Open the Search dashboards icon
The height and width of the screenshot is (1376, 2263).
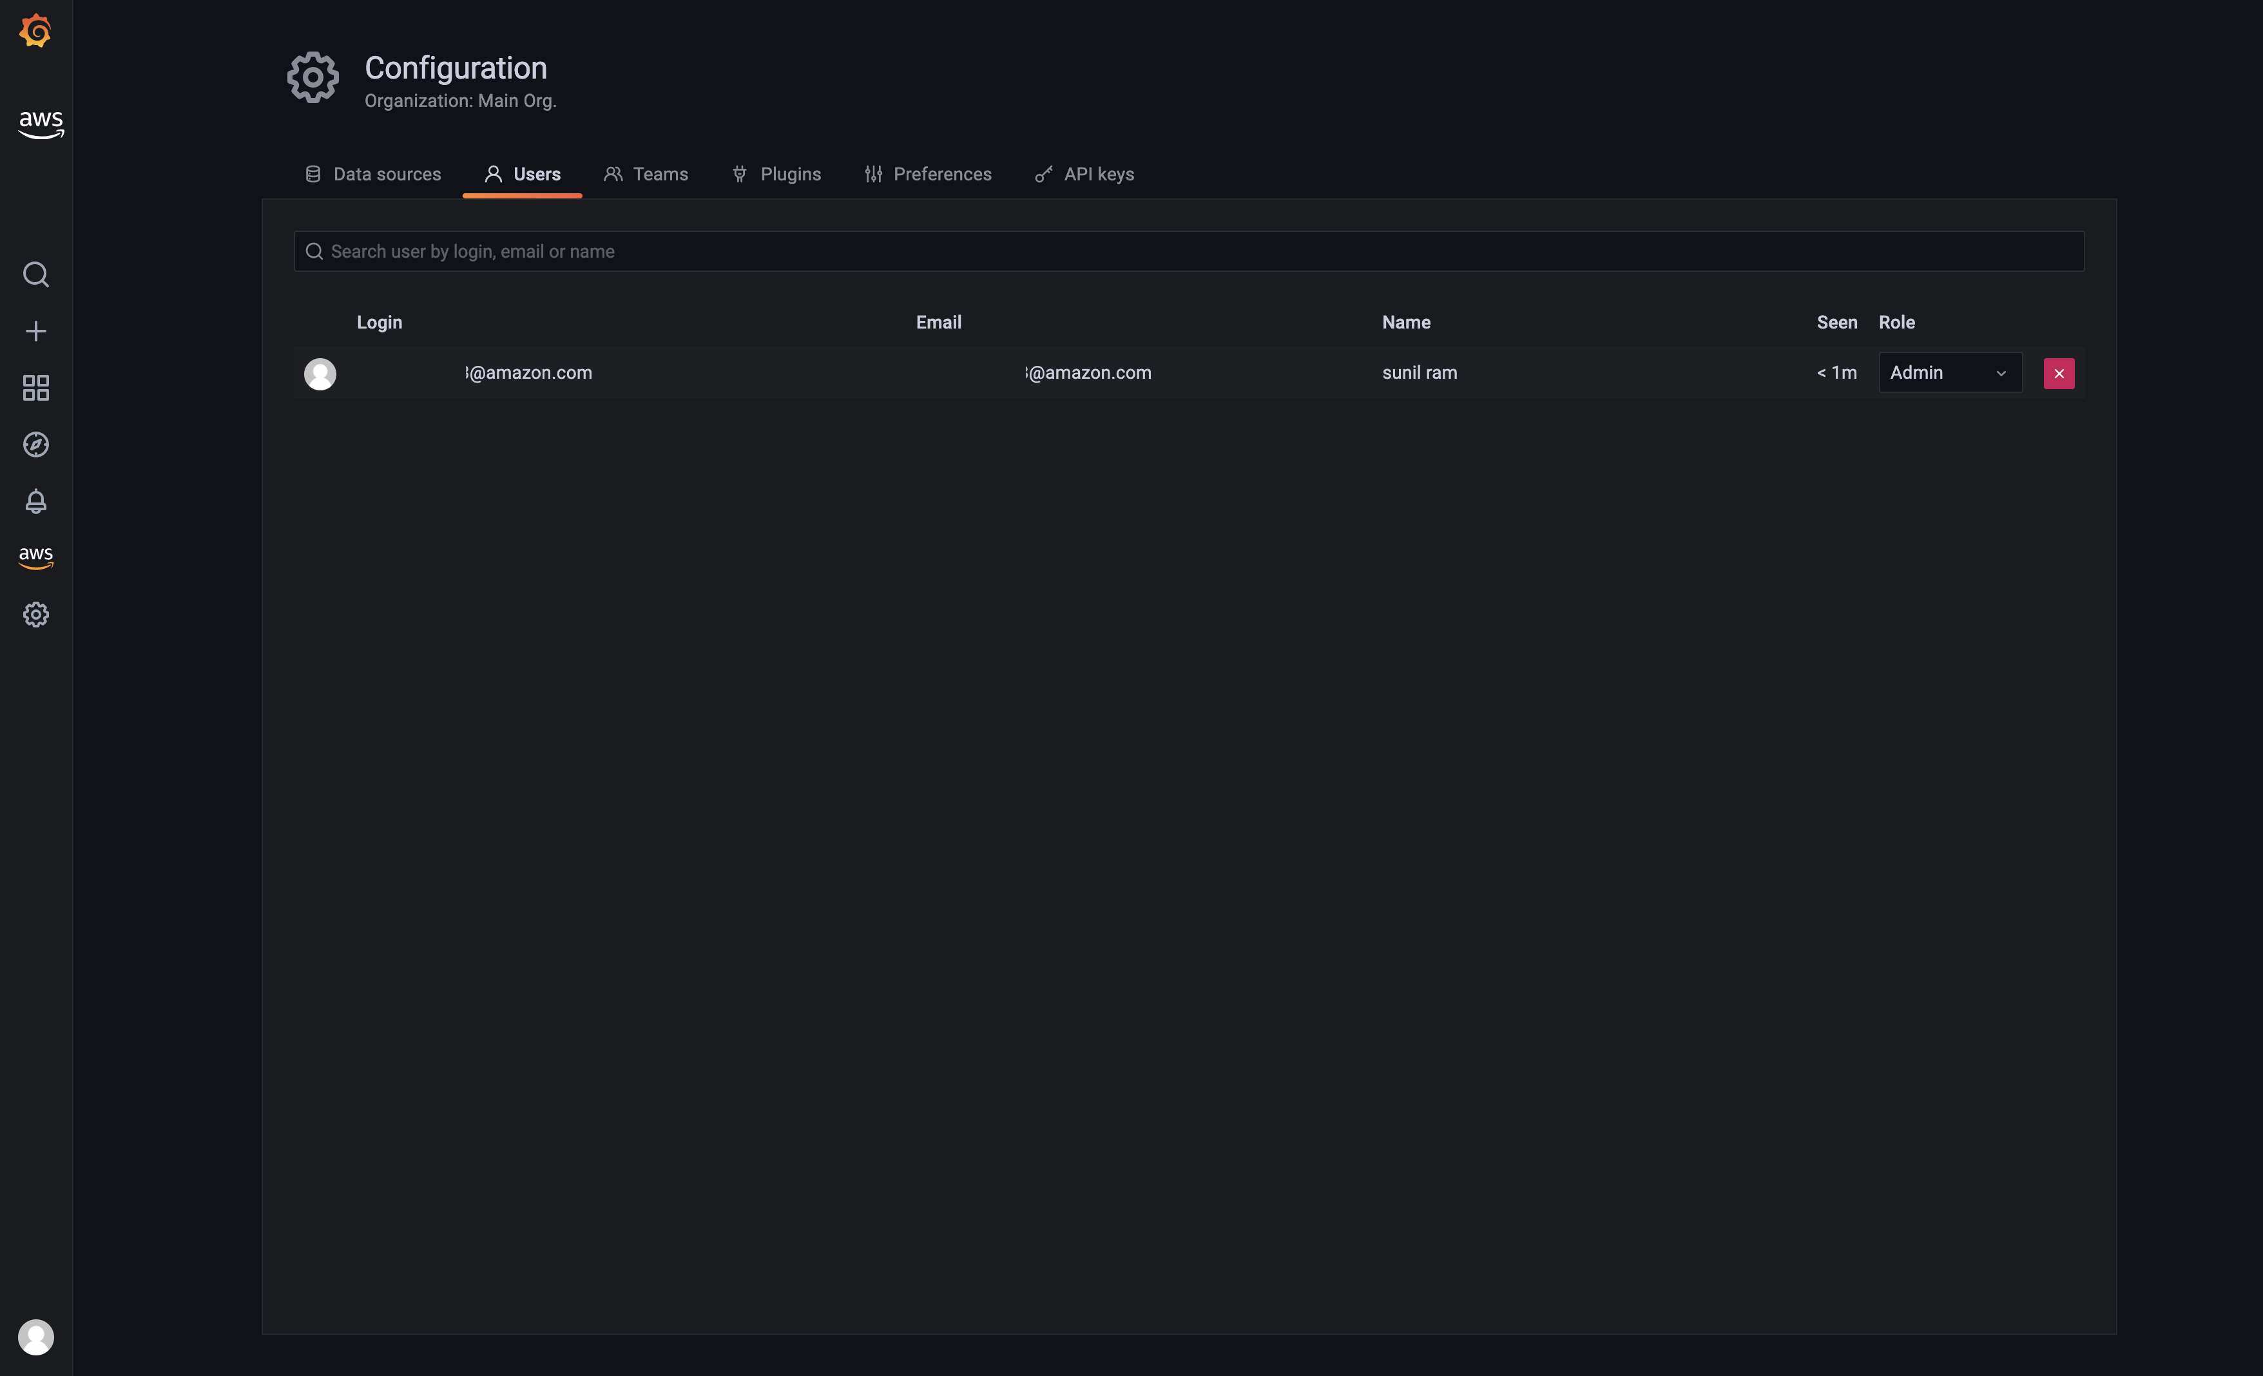pos(36,274)
